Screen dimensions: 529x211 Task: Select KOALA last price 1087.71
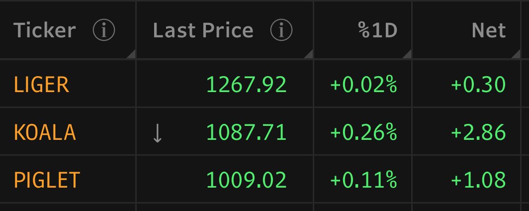pyautogui.click(x=246, y=132)
